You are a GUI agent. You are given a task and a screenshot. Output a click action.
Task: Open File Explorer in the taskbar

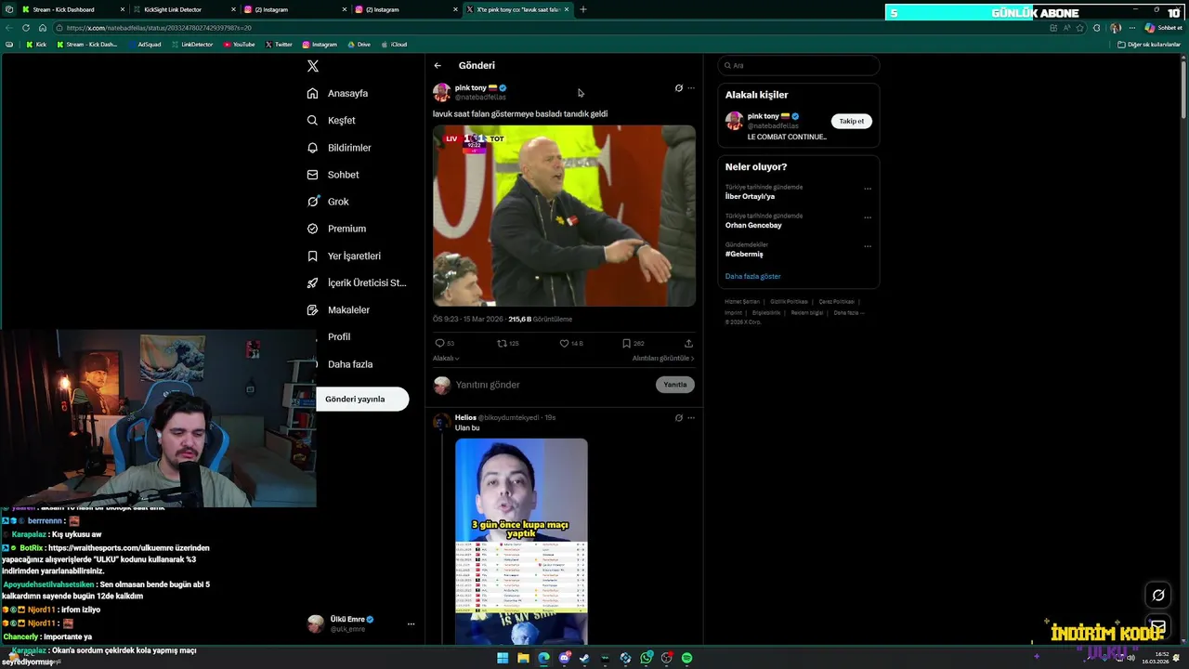(x=523, y=658)
